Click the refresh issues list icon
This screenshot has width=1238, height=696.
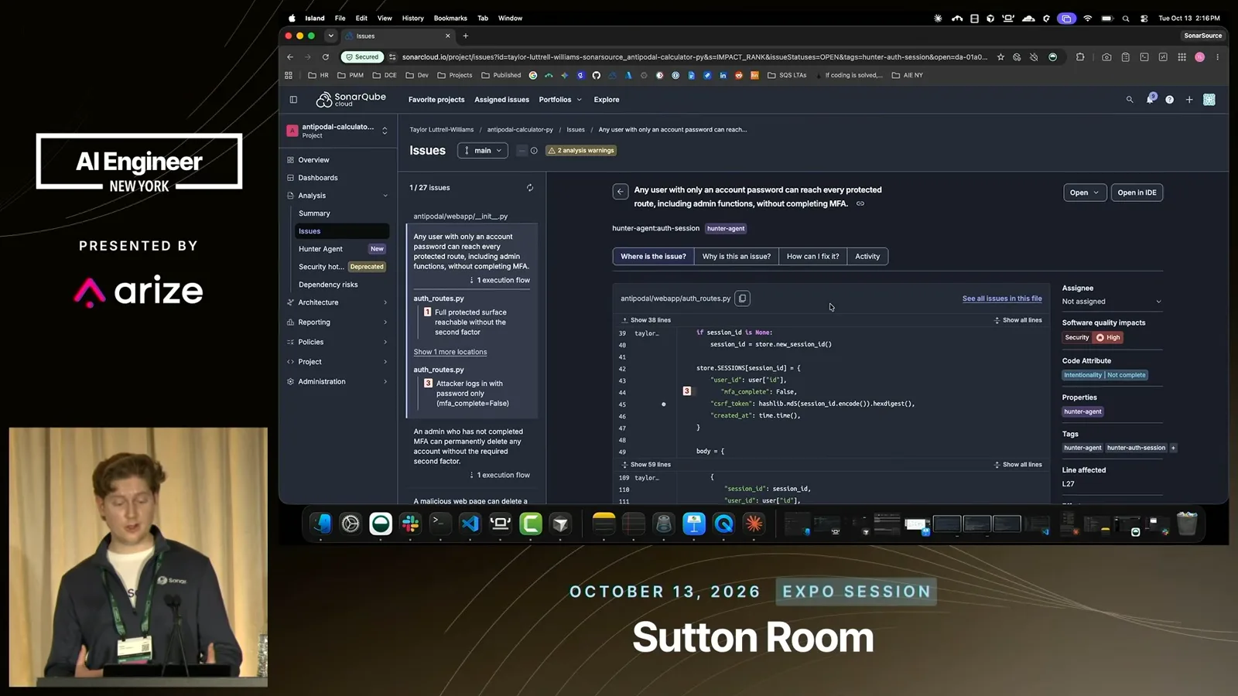coord(530,188)
